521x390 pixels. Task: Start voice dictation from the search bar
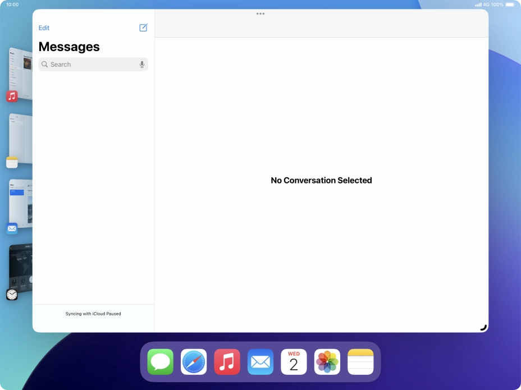(x=141, y=64)
